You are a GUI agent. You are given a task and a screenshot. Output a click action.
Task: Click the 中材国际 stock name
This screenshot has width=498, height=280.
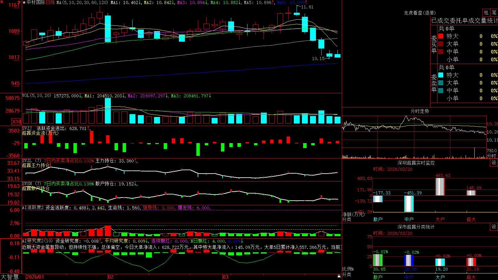(36, 2)
